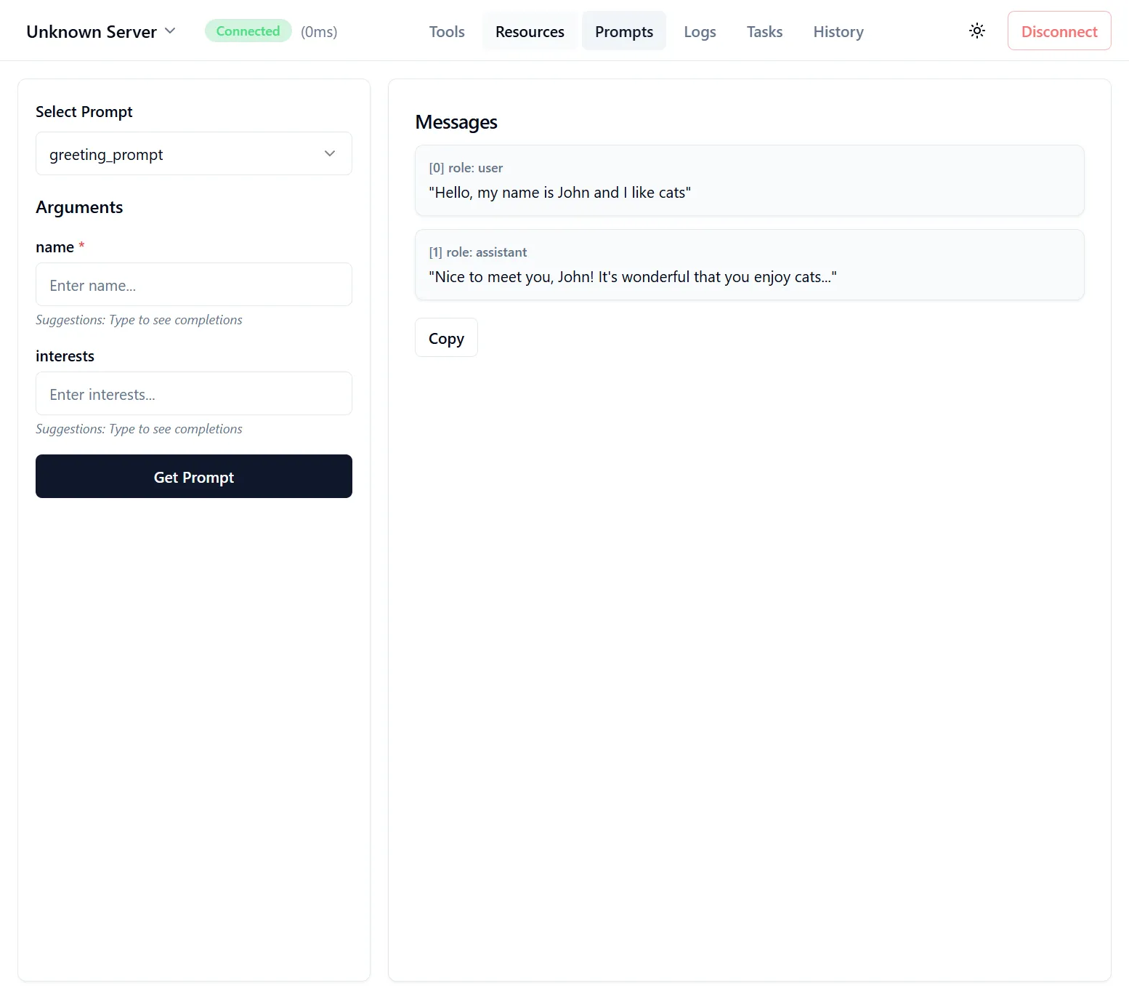Click the chevron next to Unknown Server
The image size is (1129, 999).
tap(170, 31)
